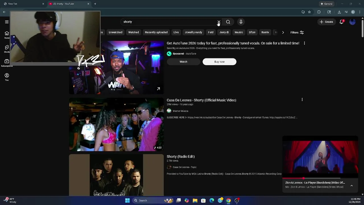Viewport: 364px width, 205px height.
Task: Click the Gemini button in title bar
Action: [326, 4]
